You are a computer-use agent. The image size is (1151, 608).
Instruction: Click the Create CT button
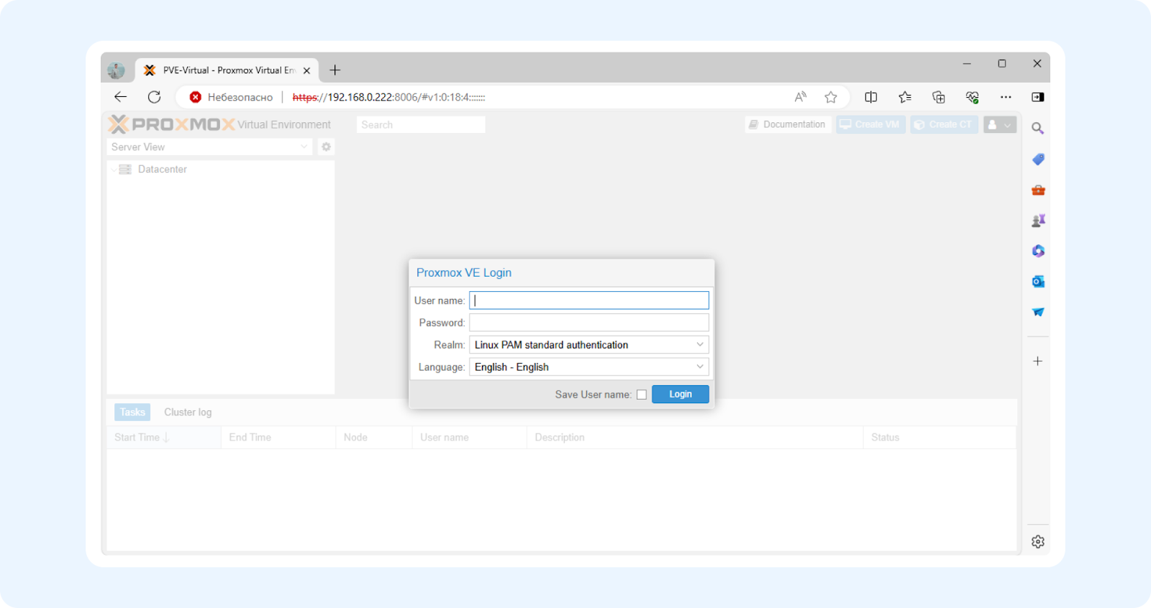coord(944,124)
